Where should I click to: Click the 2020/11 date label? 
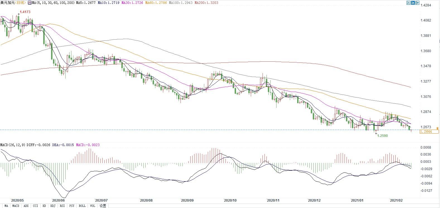coord(273,200)
